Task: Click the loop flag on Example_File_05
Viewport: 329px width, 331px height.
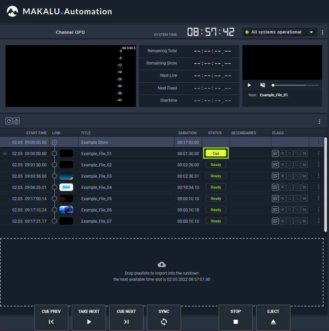Action: (290, 199)
